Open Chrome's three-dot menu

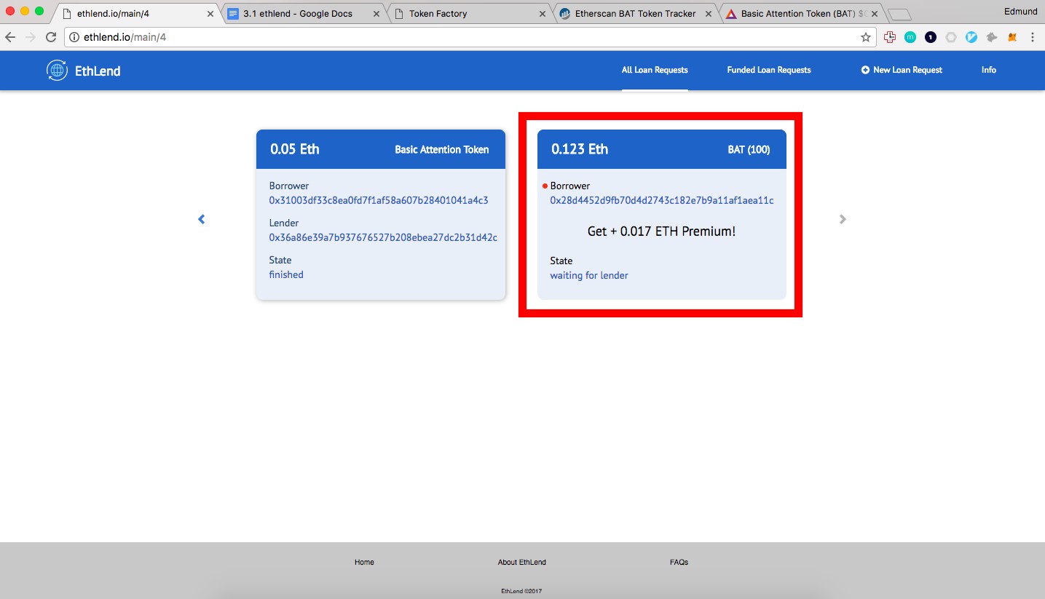pyautogui.click(x=1033, y=37)
